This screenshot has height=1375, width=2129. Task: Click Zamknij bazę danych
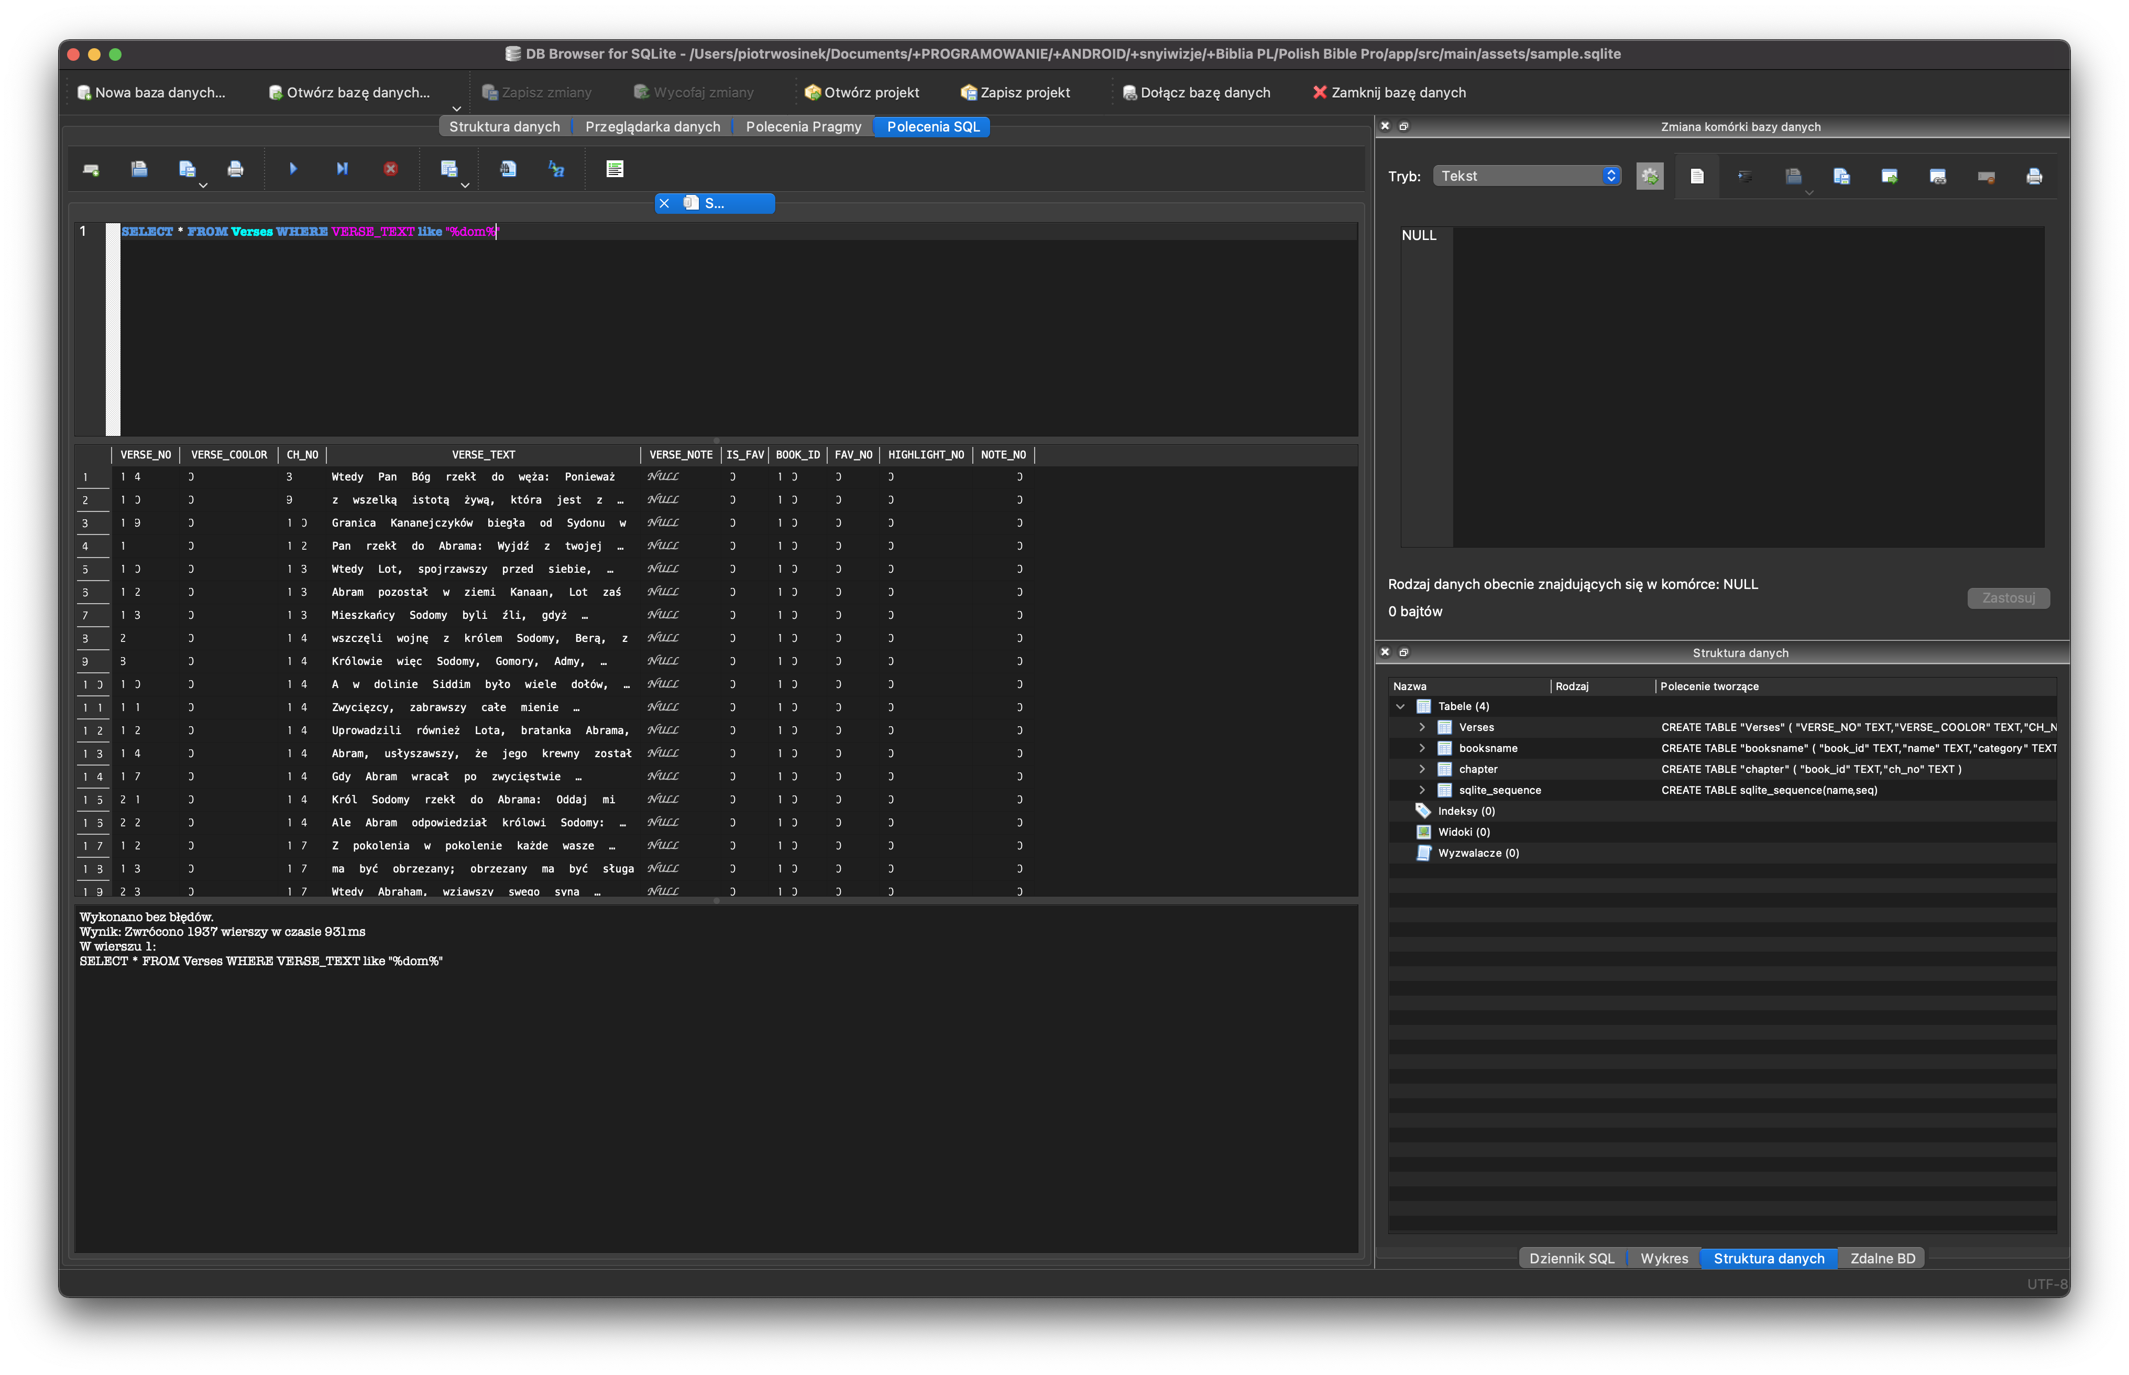tap(1390, 92)
